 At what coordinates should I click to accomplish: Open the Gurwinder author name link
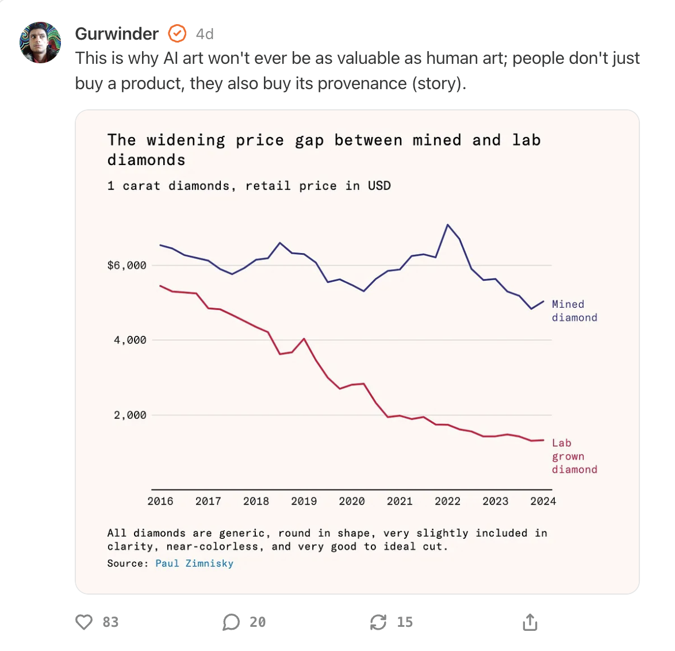tap(117, 34)
